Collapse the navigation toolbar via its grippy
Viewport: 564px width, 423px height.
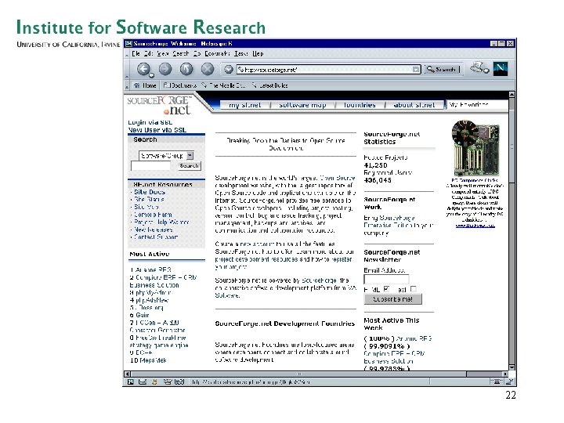tap(127, 69)
